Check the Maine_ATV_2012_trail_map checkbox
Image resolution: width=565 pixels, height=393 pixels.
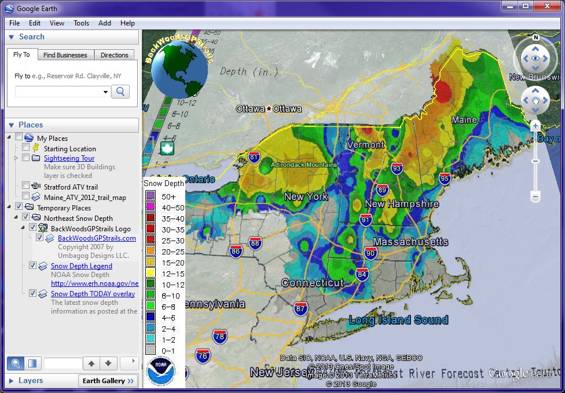click(25, 195)
